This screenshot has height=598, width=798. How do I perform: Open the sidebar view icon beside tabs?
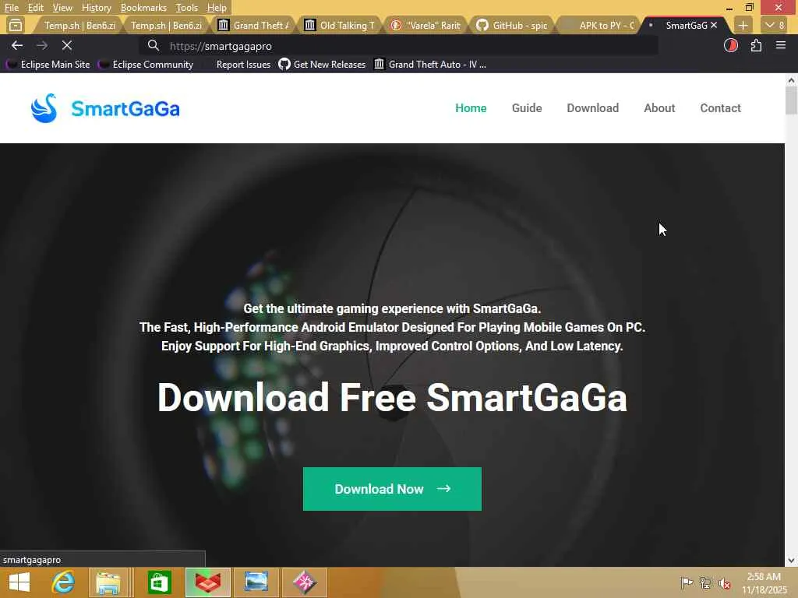(x=16, y=25)
